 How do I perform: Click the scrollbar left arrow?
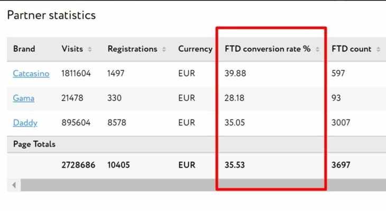click(14, 185)
